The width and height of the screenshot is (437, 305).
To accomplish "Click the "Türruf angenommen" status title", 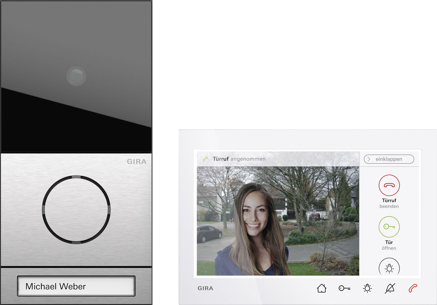I will tap(239, 159).
